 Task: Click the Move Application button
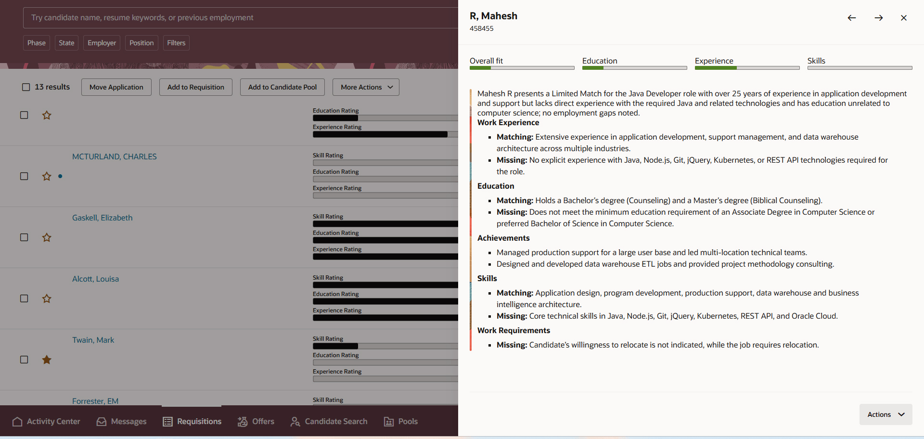coord(116,87)
